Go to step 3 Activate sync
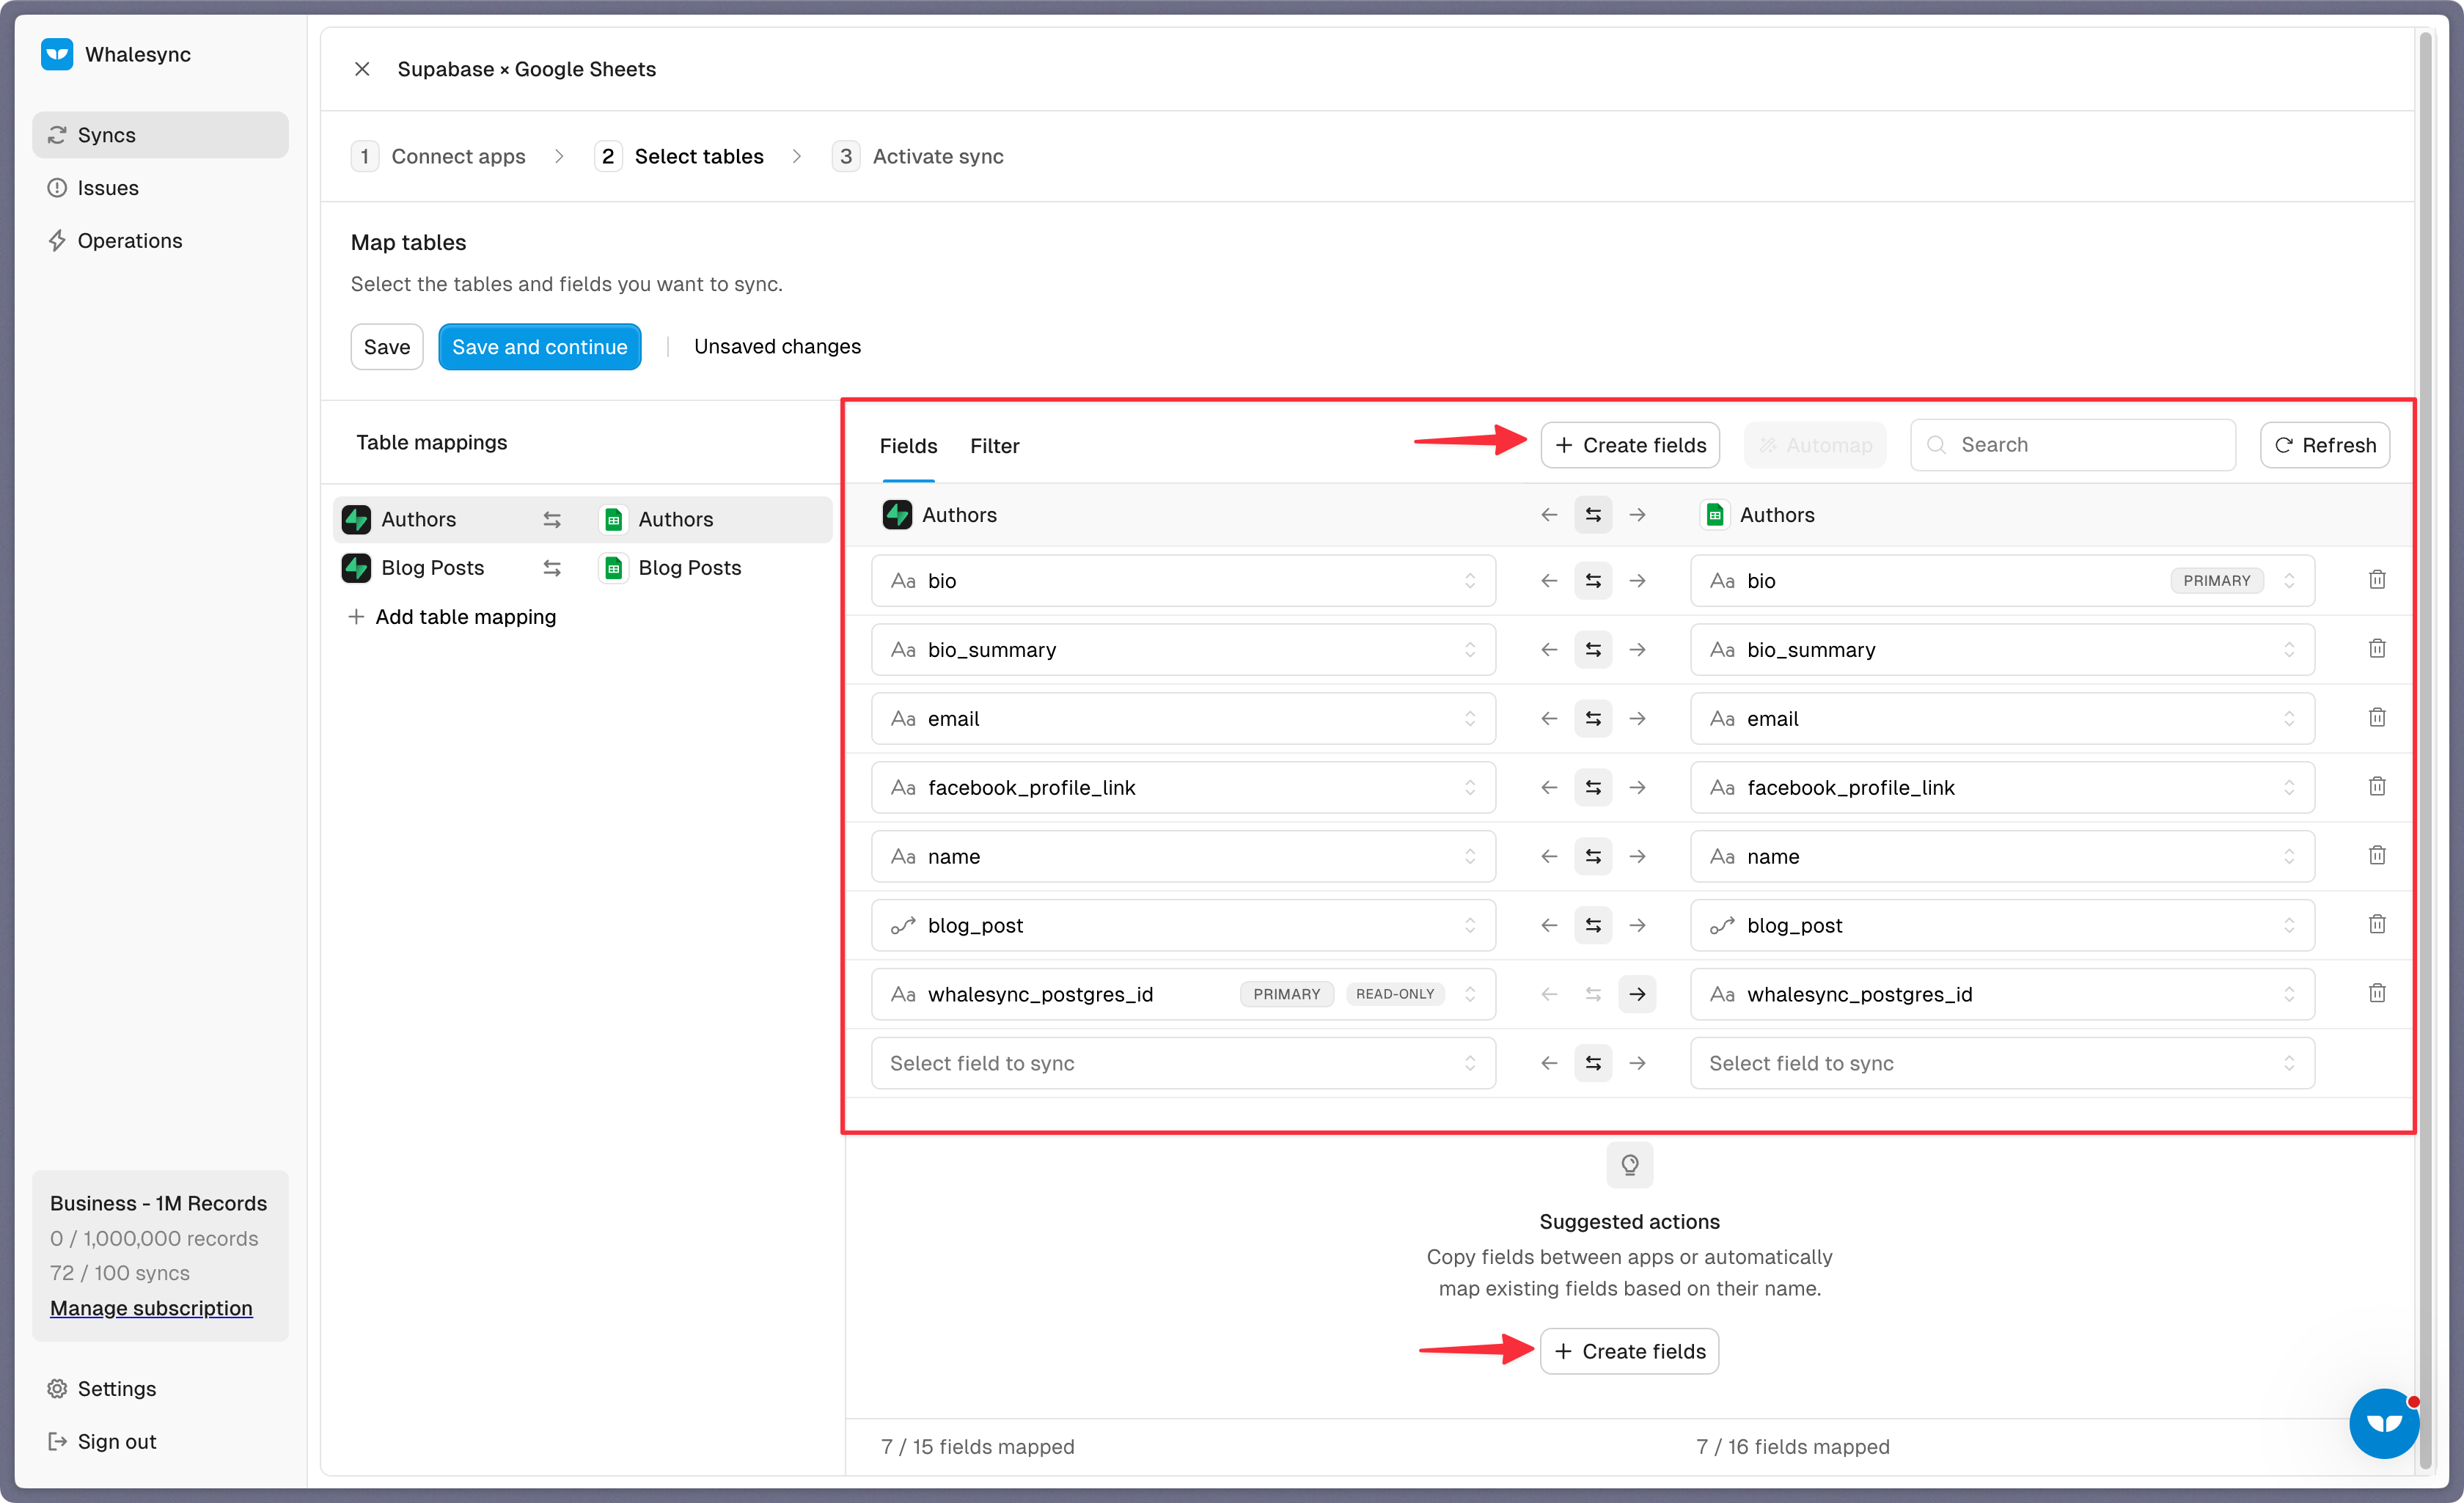Screen dimensions: 2464x1503 918,157
